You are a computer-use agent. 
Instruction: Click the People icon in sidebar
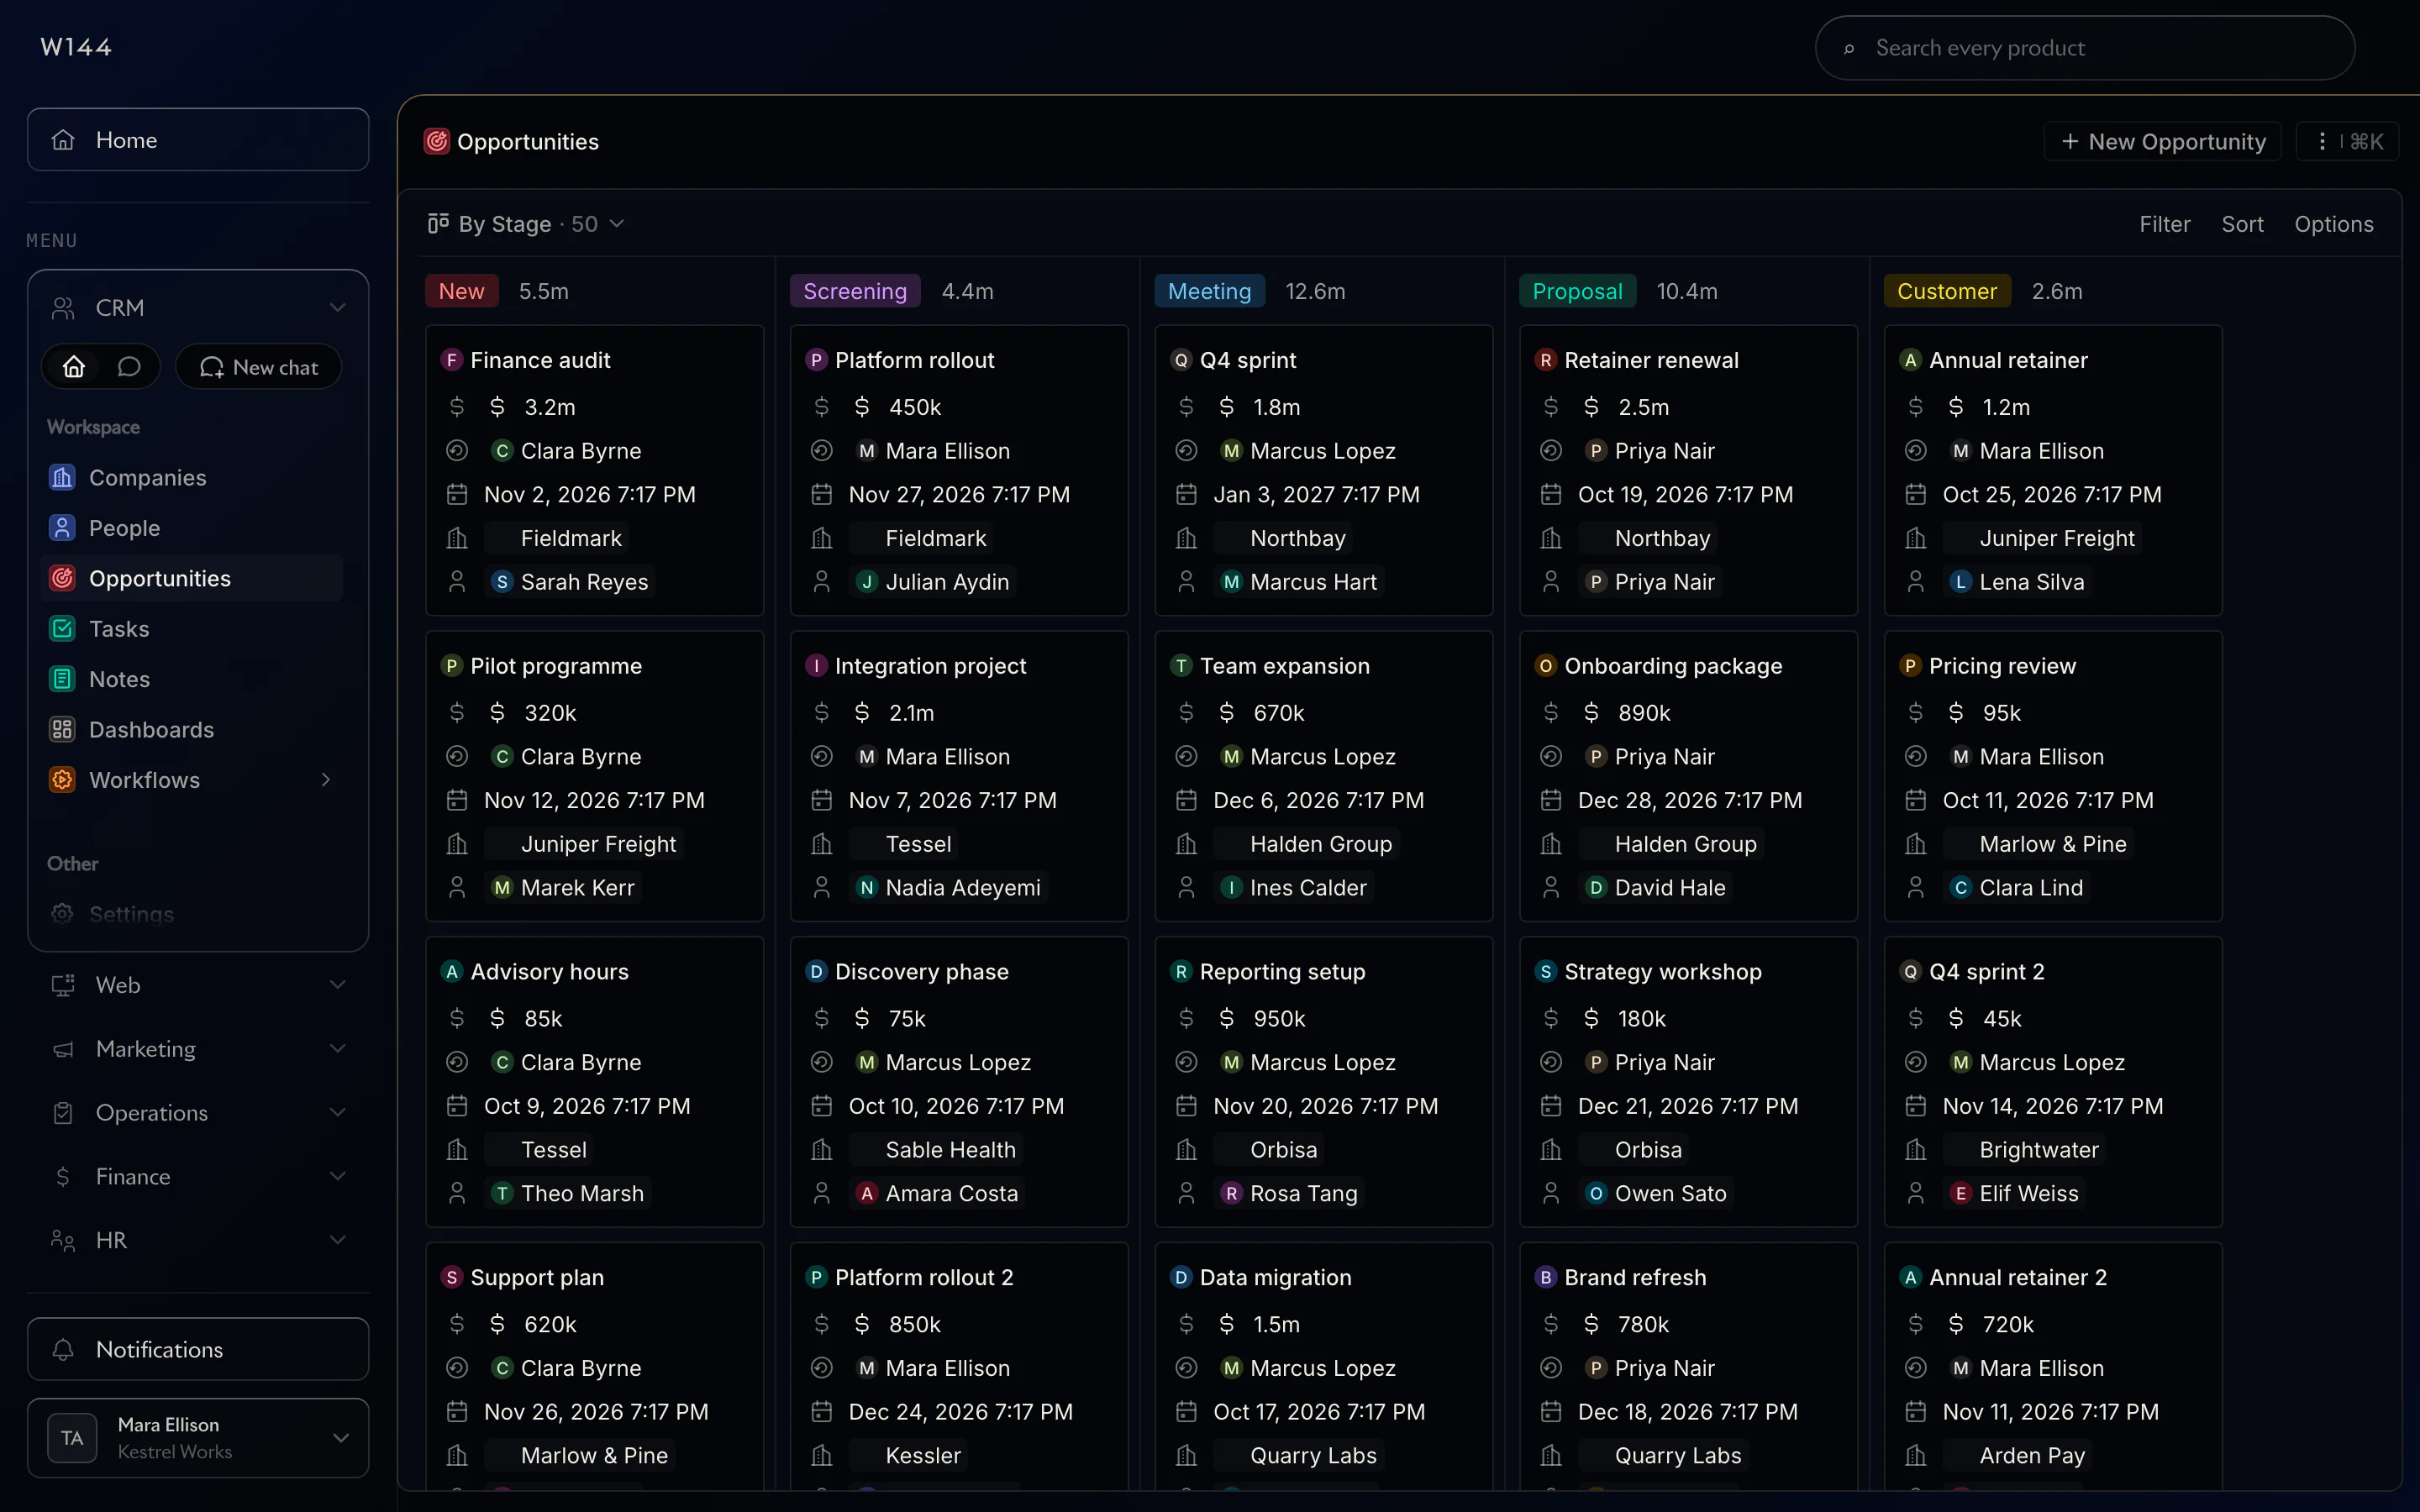click(62, 528)
